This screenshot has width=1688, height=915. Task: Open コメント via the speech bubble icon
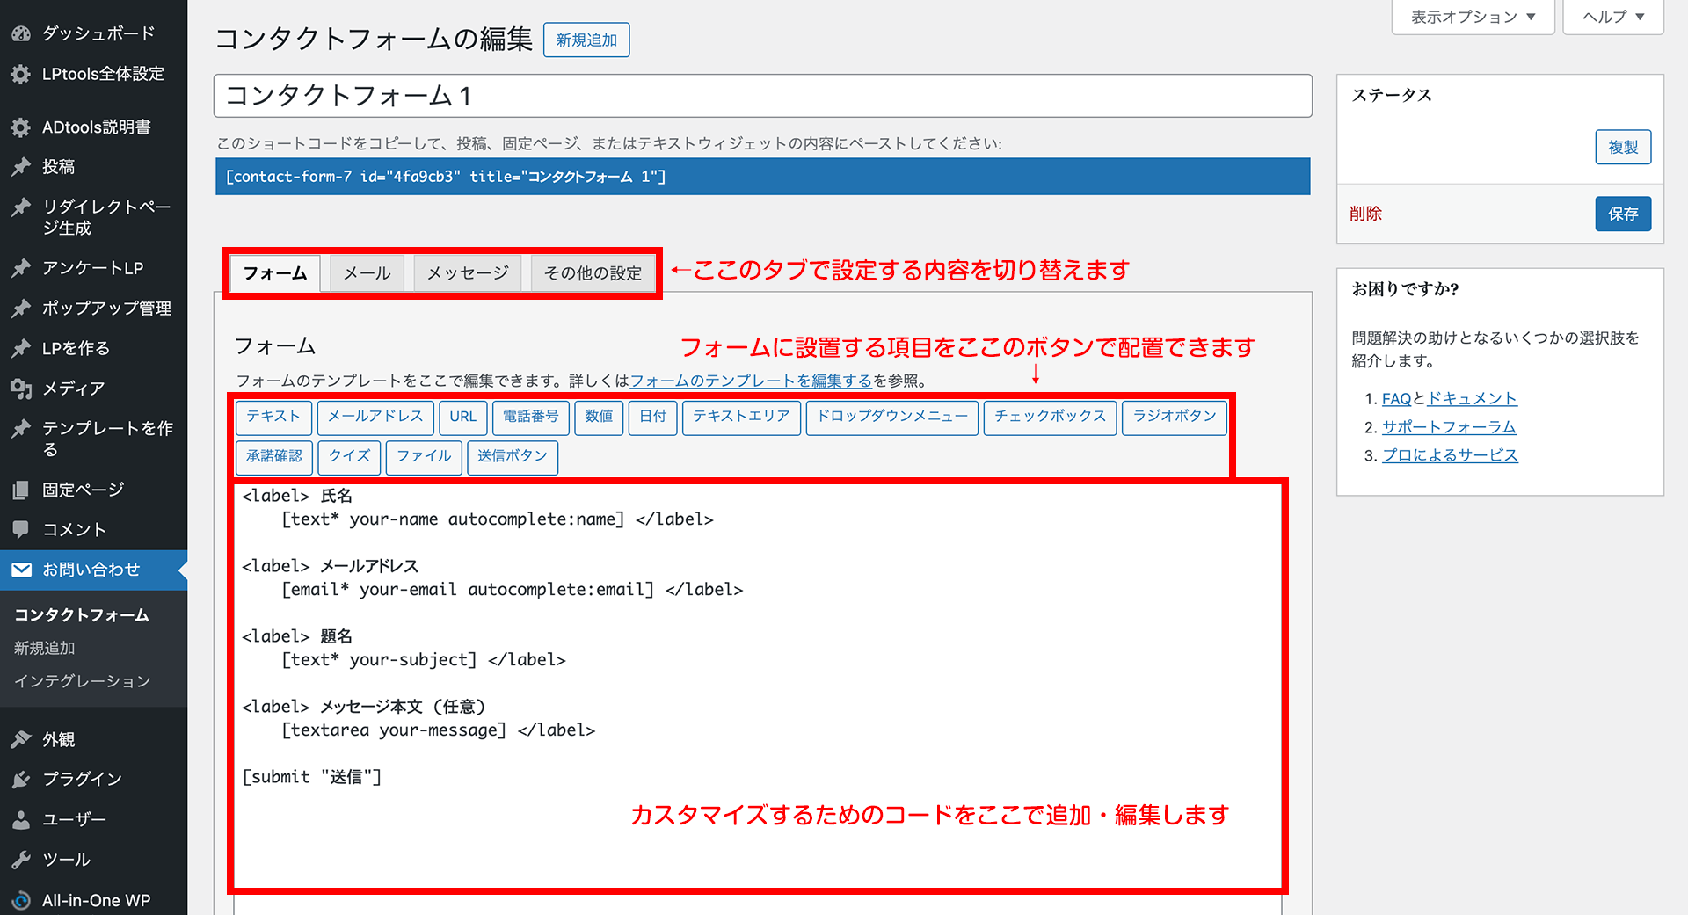[x=21, y=529]
